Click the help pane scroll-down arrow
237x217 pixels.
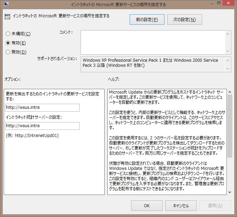click(230, 192)
